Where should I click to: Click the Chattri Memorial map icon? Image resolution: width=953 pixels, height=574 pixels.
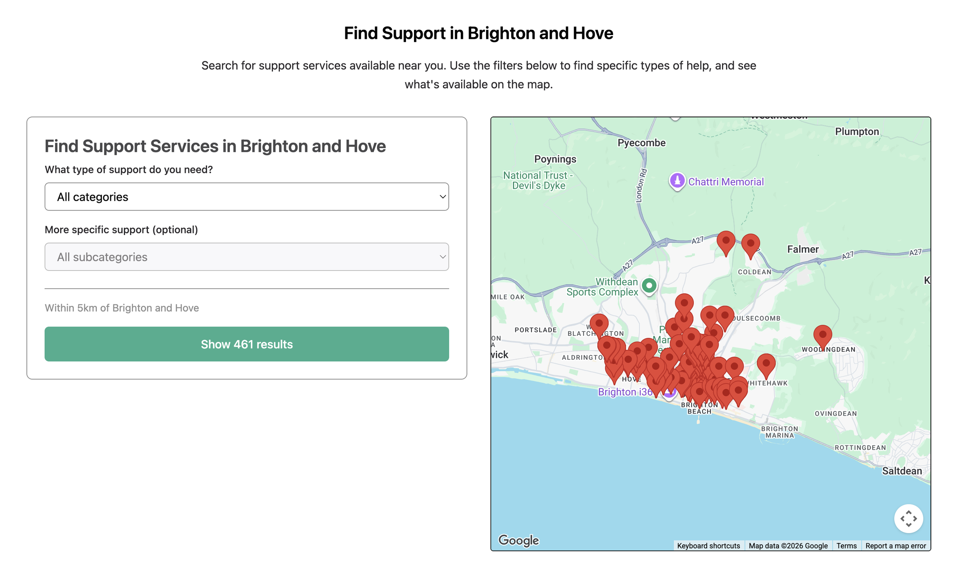pyautogui.click(x=677, y=181)
